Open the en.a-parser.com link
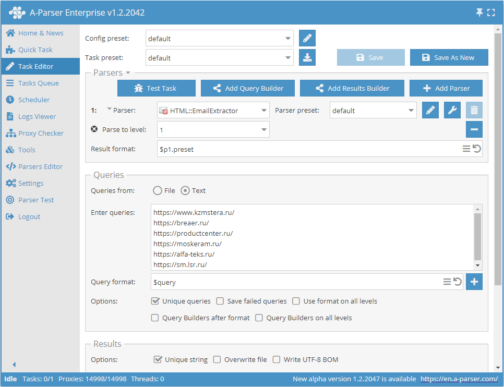Viewport: 504px width, 387px height. tap(459, 379)
